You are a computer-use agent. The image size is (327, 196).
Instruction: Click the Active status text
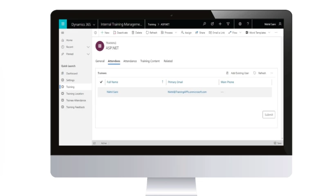[x=104, y=143]
